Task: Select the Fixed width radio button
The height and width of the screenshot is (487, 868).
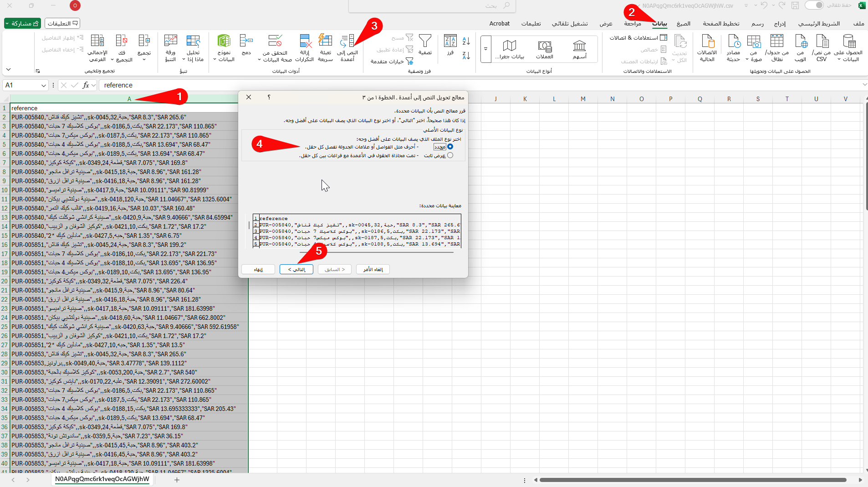Action: [450, 155]
